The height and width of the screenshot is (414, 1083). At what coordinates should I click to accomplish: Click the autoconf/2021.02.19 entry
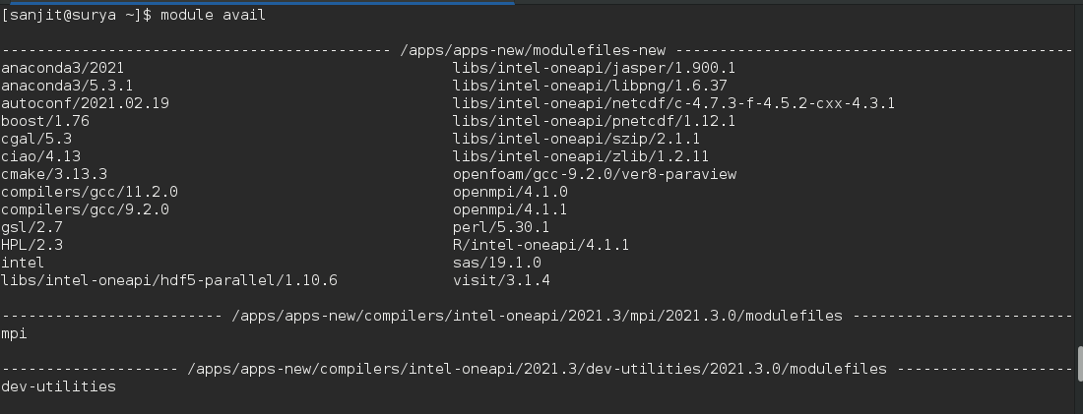[85, 103]
